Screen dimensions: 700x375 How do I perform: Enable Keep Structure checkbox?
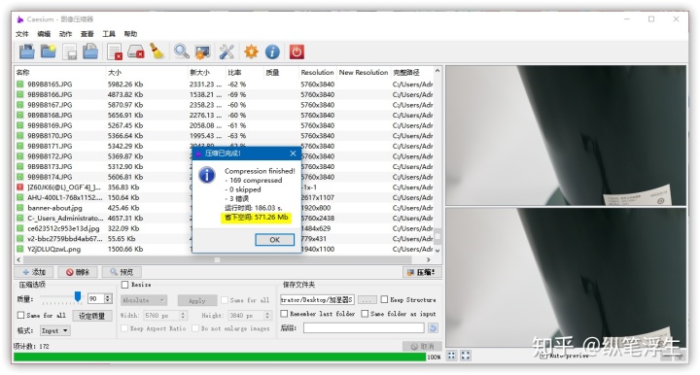tap(384, 299)
